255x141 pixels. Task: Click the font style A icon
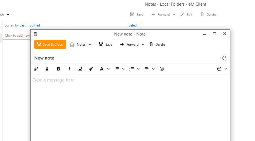pos(102,69)
